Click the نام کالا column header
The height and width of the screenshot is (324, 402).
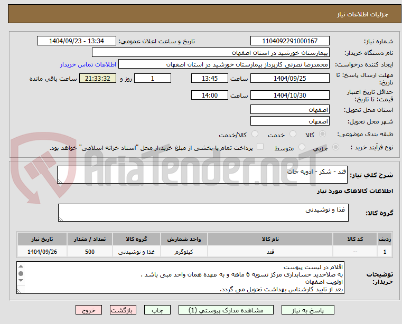270,239
